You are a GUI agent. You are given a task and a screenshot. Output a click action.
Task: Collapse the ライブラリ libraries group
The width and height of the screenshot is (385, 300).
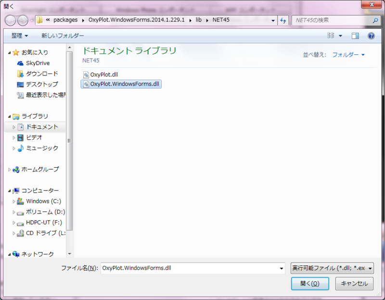coord(9,117)
